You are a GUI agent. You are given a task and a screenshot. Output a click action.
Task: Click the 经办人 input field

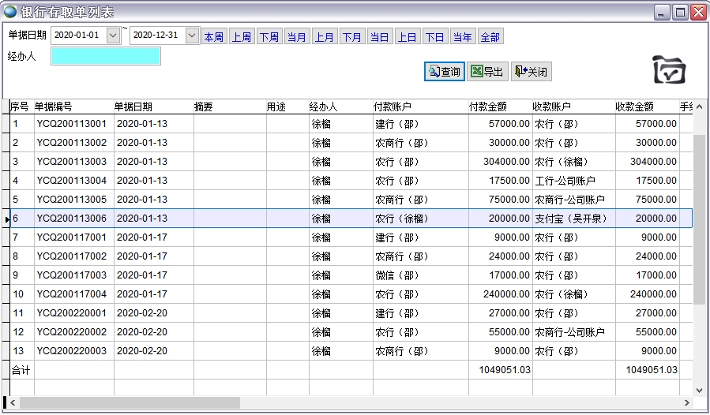coord(105,56)
